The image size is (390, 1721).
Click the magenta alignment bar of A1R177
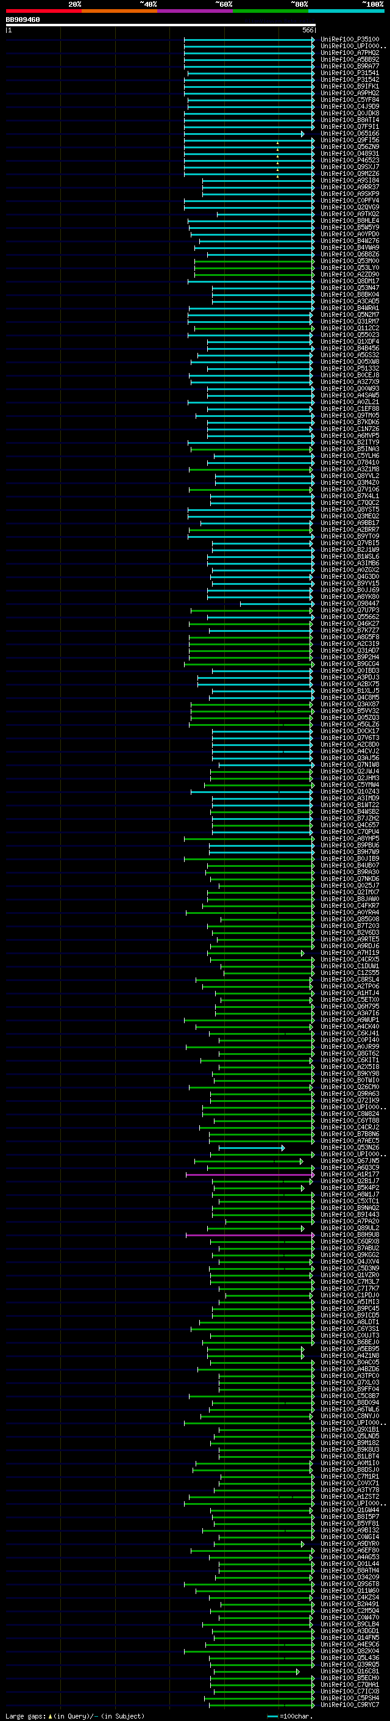coord(250,1175)
